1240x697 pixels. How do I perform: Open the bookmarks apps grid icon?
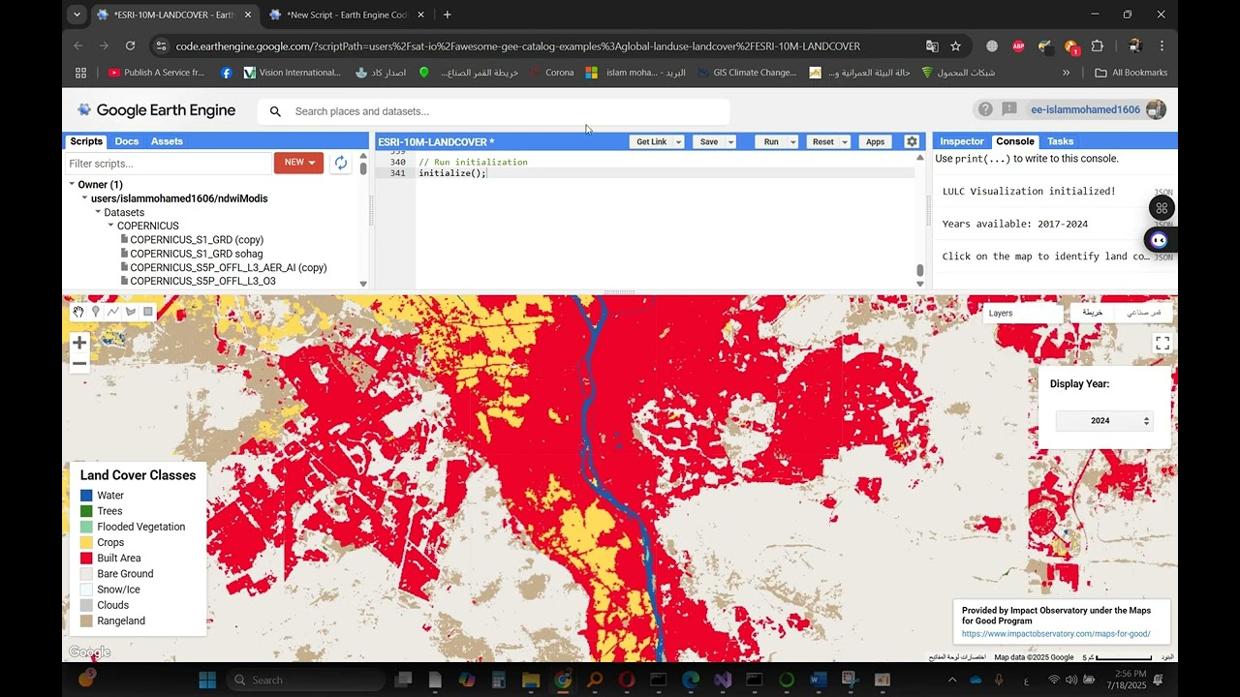tap(80, 73)
